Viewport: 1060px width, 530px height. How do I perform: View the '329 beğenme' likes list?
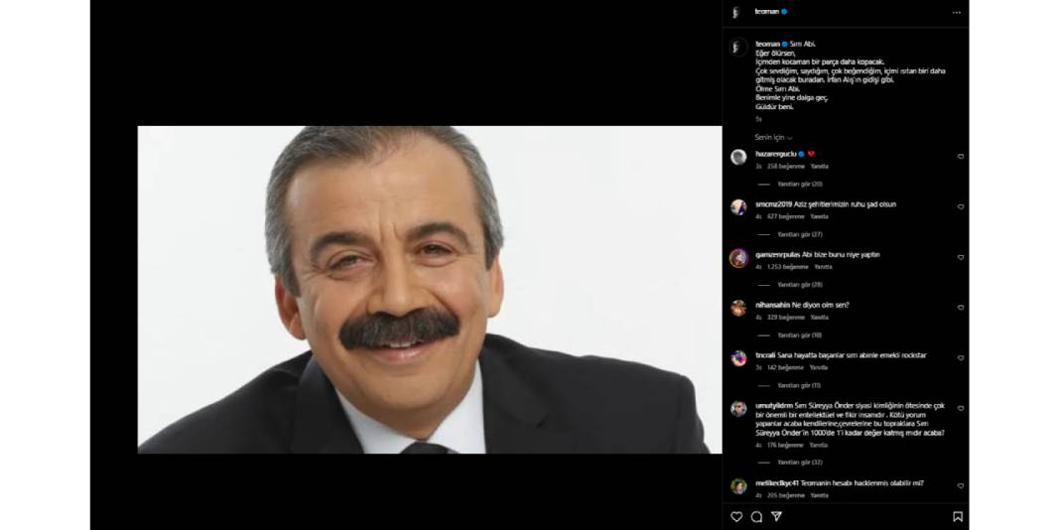[785, 317]
